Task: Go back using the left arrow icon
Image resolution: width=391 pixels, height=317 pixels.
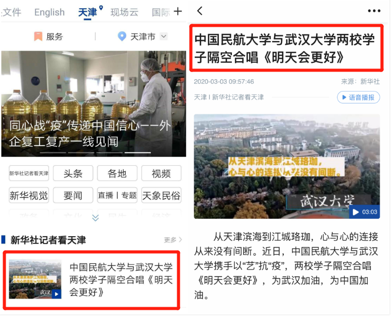Action: [x=200, y=11]
